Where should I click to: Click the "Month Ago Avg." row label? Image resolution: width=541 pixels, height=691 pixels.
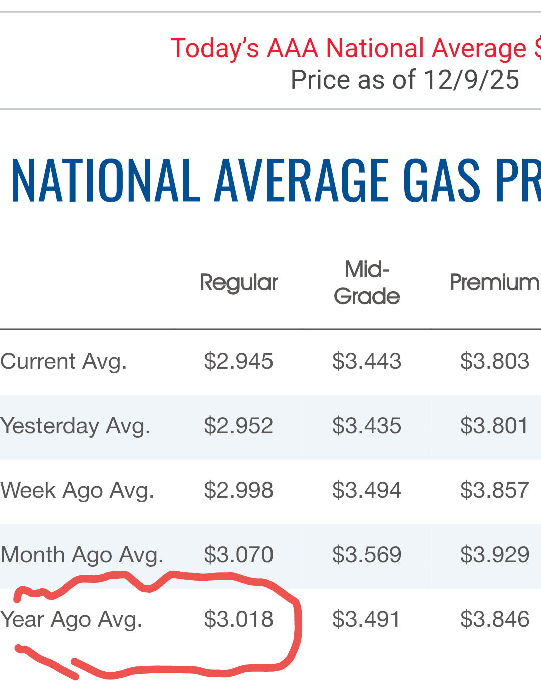[x=82, y=555]
